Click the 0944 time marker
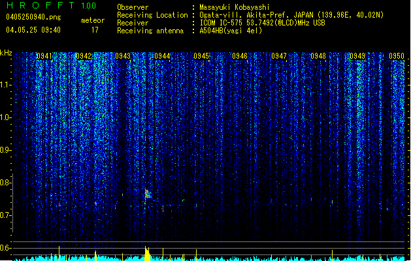Image resolution: width=411 pixels, height=261 pixels. tap(162, 56)
